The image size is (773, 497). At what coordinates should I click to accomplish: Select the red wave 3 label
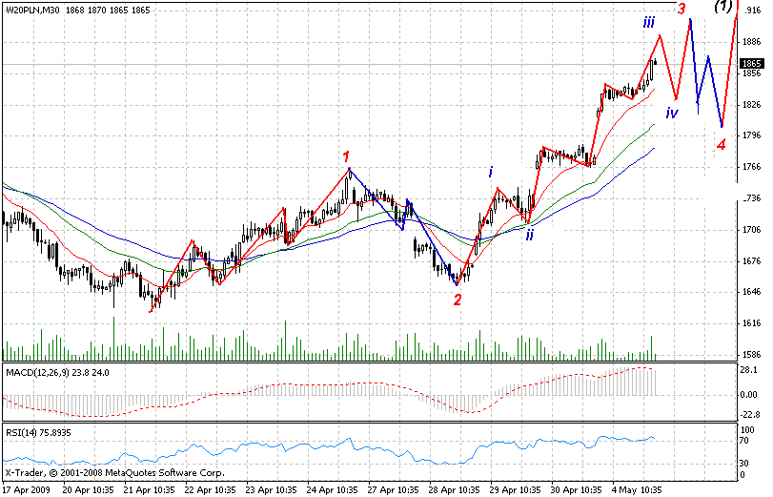[681, 10]
